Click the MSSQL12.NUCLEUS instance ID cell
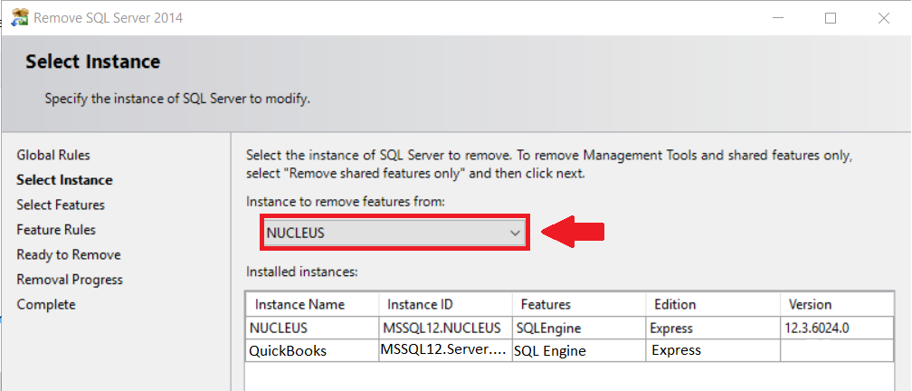 coord(443,328)
